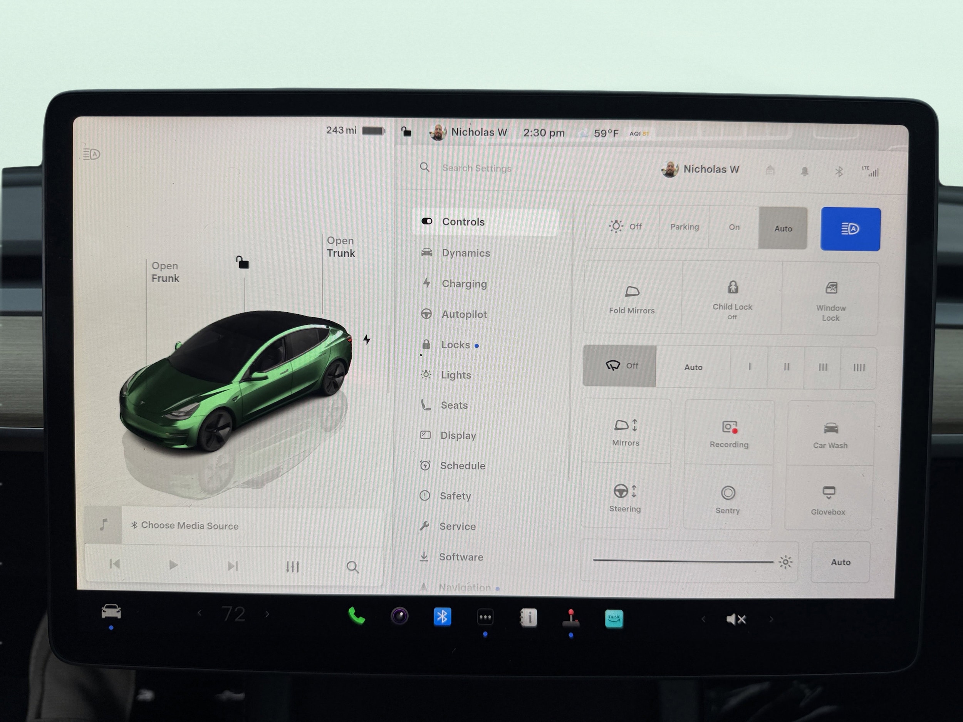963x722 pixels.
Task: Open notifications bell icon
Action: coord(804,171)
